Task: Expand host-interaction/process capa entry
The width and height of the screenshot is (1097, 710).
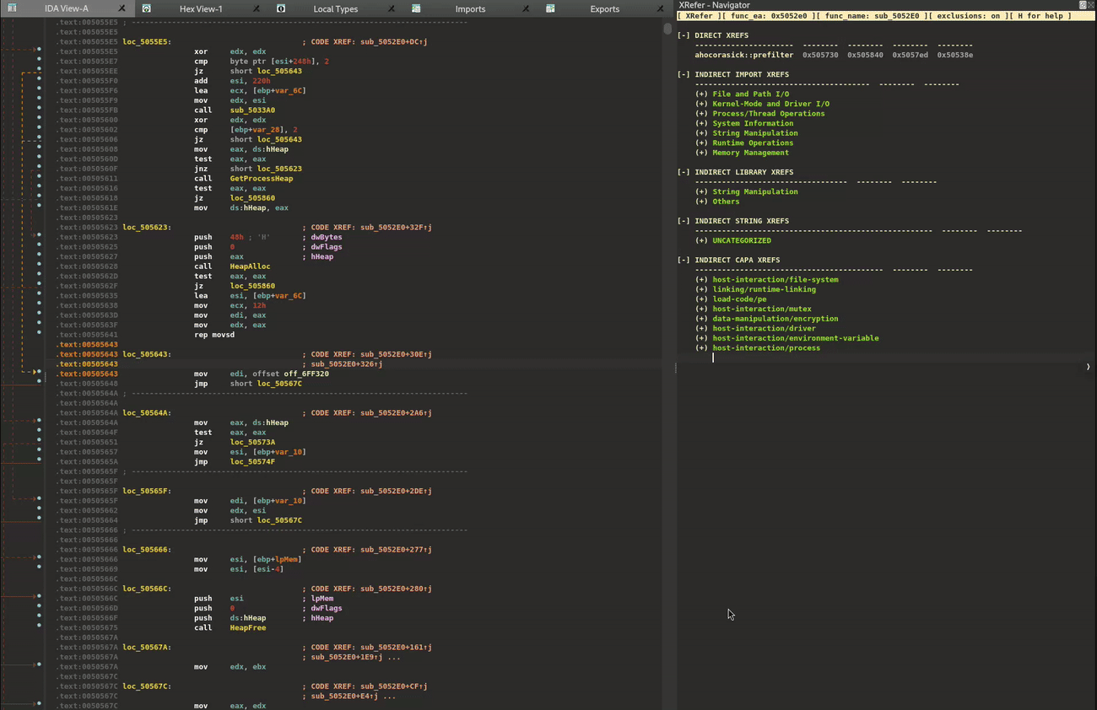Action: click(701, 347)
